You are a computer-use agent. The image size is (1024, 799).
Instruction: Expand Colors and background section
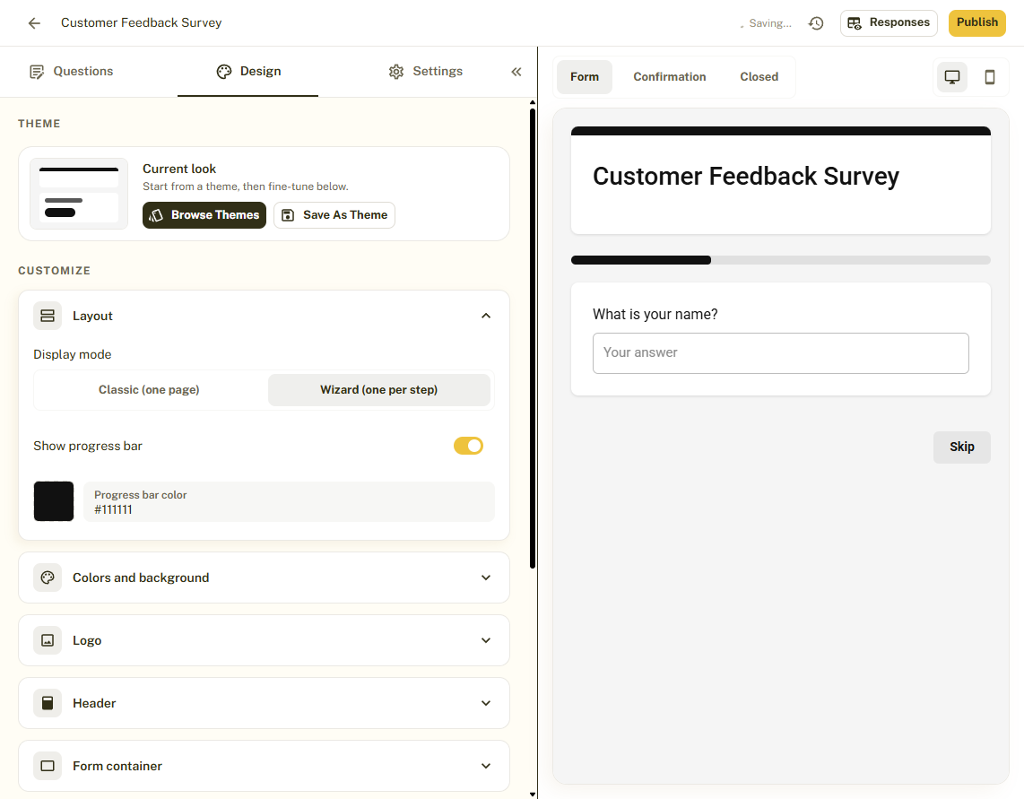pyautogui.click(x=486, y=578)
